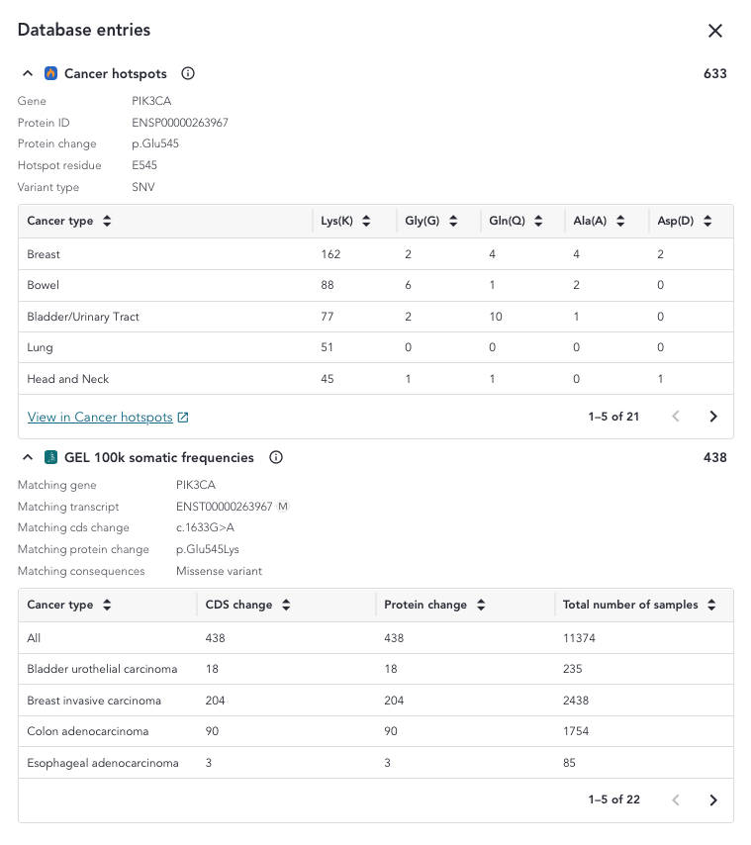Screen dimensions: 751x845
Task: Collapse the Cancer hotspots section
Action: [28, 74]
